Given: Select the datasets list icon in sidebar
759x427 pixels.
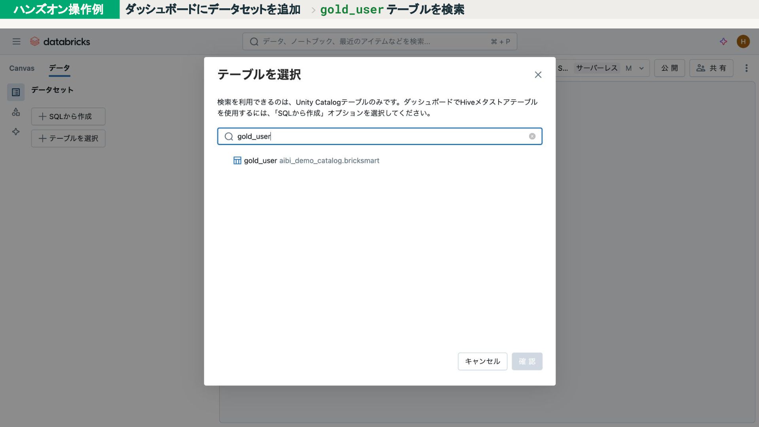Looking at the screenshot, I should pos(16,92).
